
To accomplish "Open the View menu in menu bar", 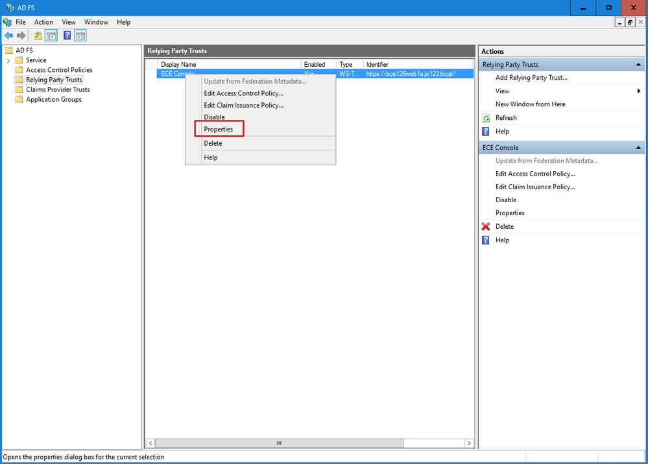I will [x=69, y=22].
